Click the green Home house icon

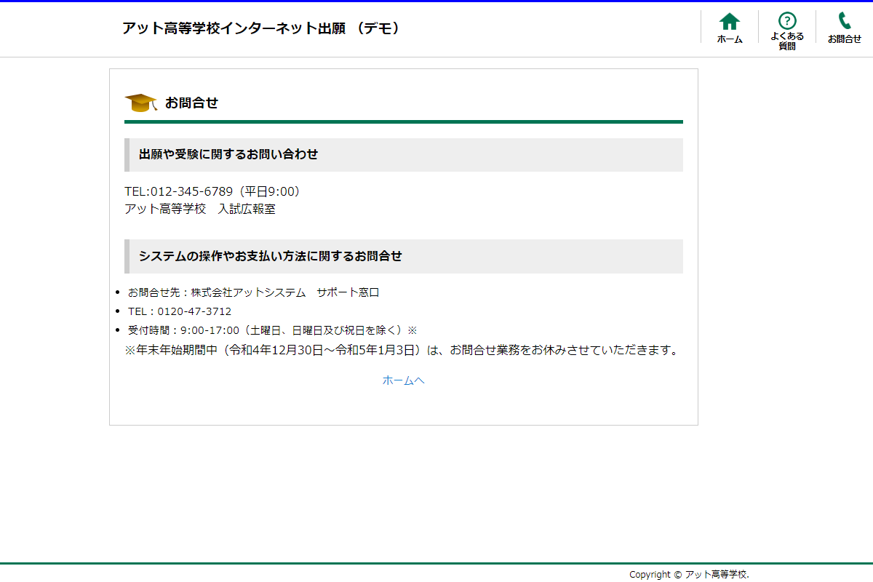click(x=729, y=21)
